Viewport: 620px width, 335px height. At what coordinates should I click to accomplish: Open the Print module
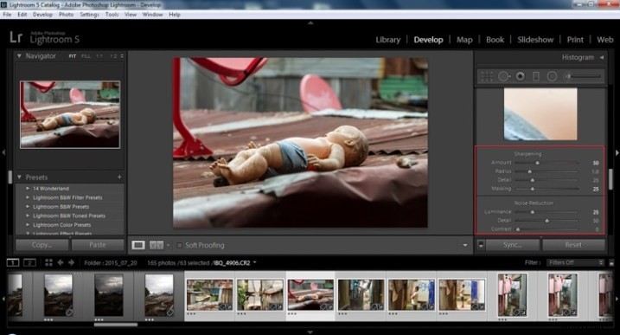coord(575,40)
